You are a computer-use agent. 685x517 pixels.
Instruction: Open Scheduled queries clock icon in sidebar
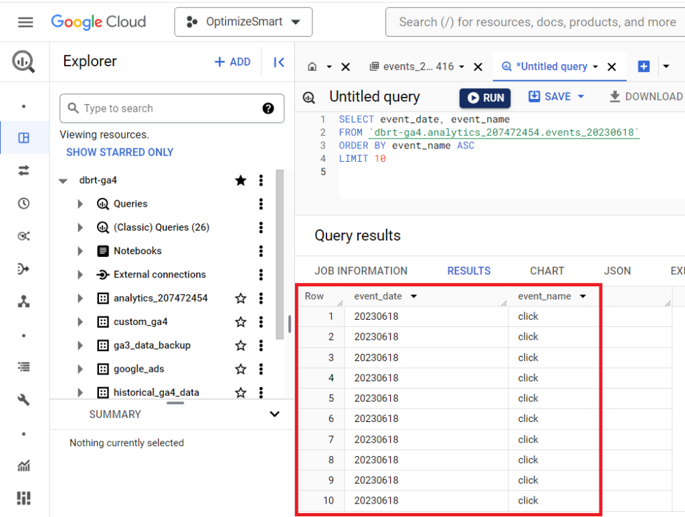tap(23, 203)
